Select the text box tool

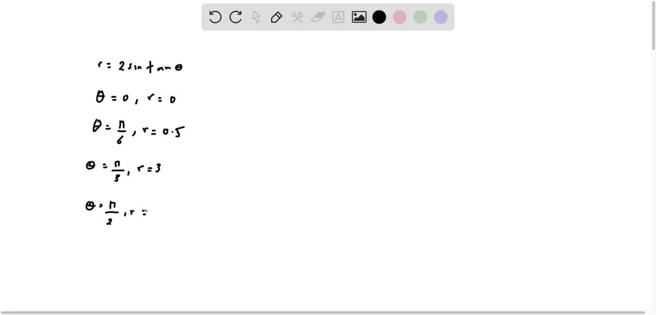(x=338, y=17)
